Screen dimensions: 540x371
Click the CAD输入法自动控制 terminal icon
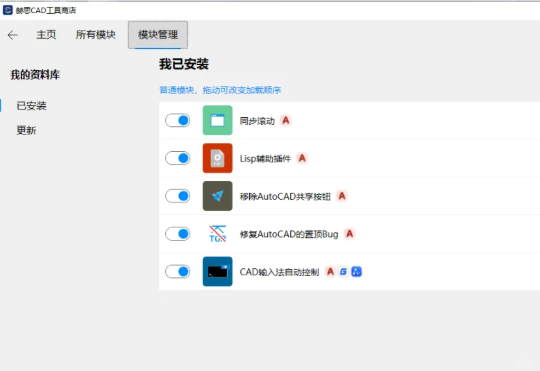point(217,272)
